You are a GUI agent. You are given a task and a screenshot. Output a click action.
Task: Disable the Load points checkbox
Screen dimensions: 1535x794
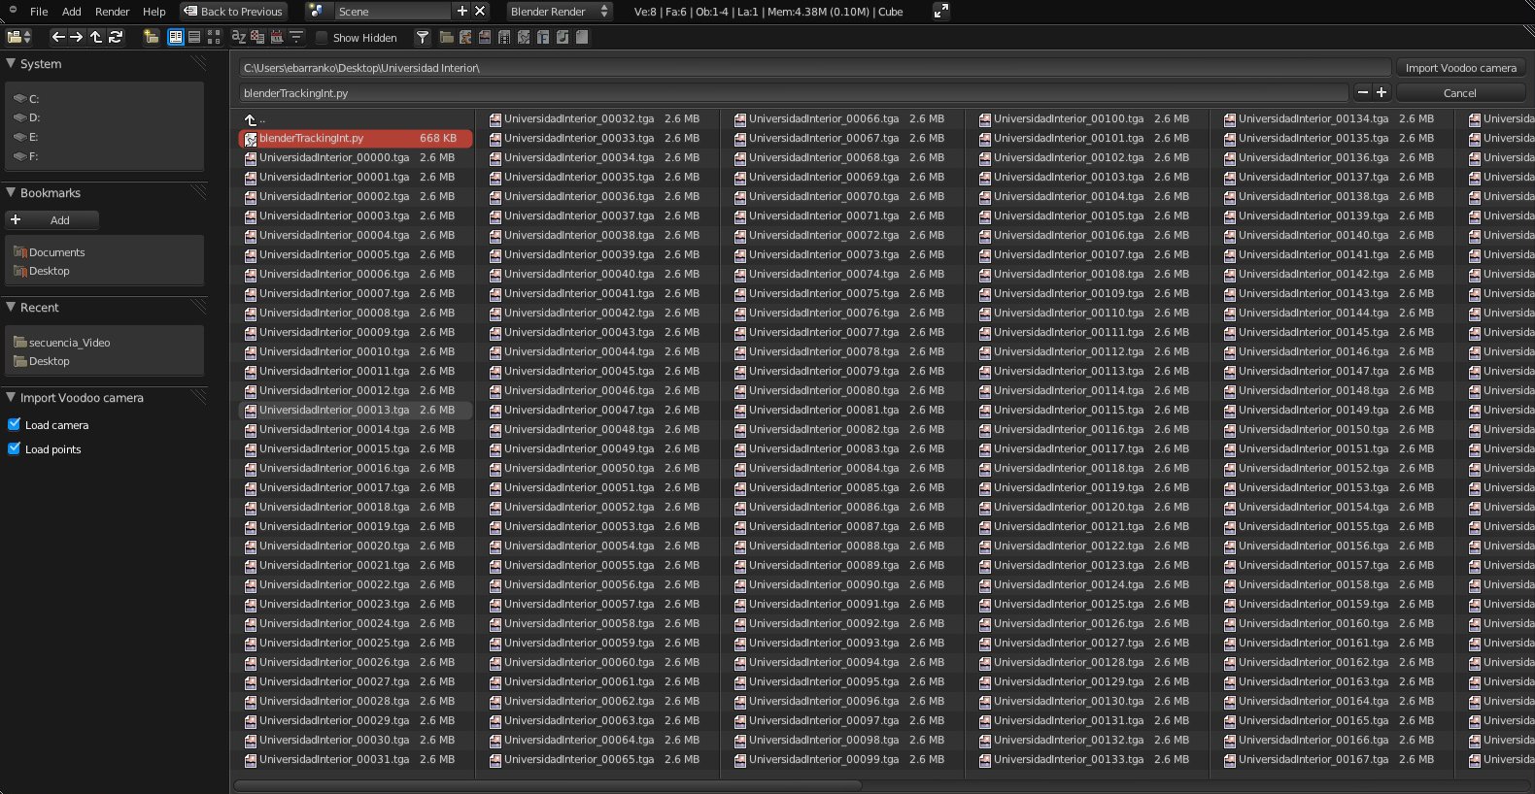click(15, 448)
